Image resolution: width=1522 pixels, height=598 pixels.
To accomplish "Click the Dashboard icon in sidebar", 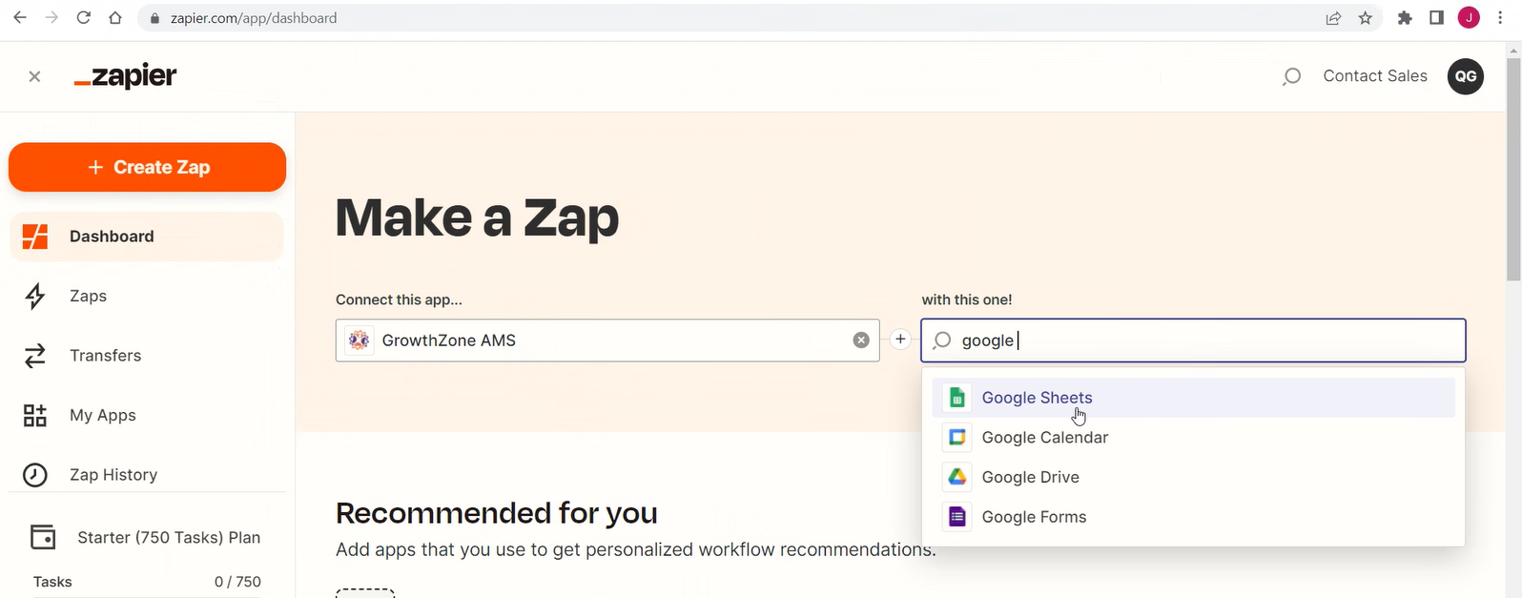I will point(35,237).
